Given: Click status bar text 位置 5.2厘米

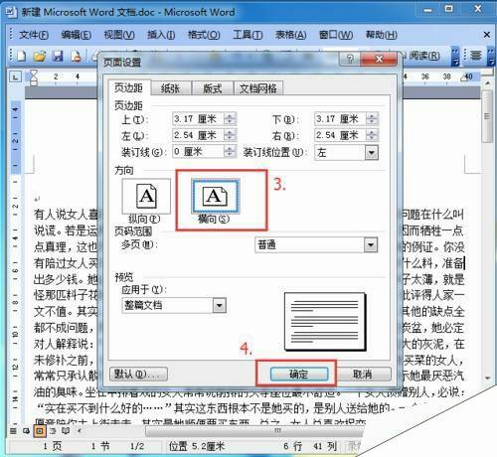Looking at the screenshot, I should pyautogui.click(x=197, y=446).
